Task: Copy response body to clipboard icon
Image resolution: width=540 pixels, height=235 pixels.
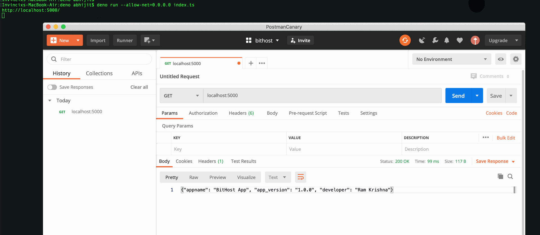Action: (x=500, y=176)
